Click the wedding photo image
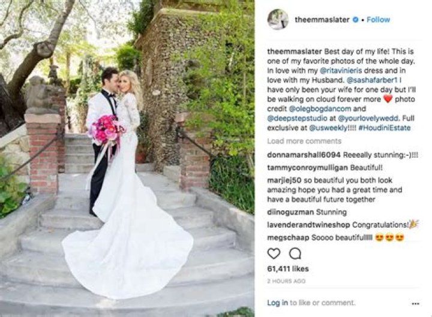This screenshot has height=317, width=432. point(127,158)
